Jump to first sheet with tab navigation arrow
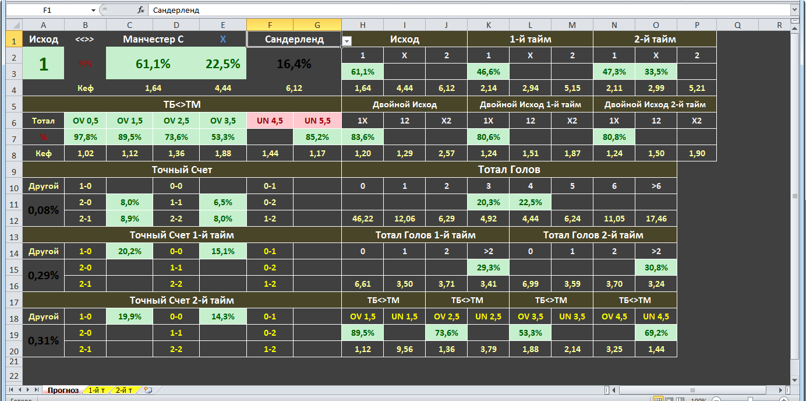This screenshot has width=806, height=401. [x=12, y=389]
